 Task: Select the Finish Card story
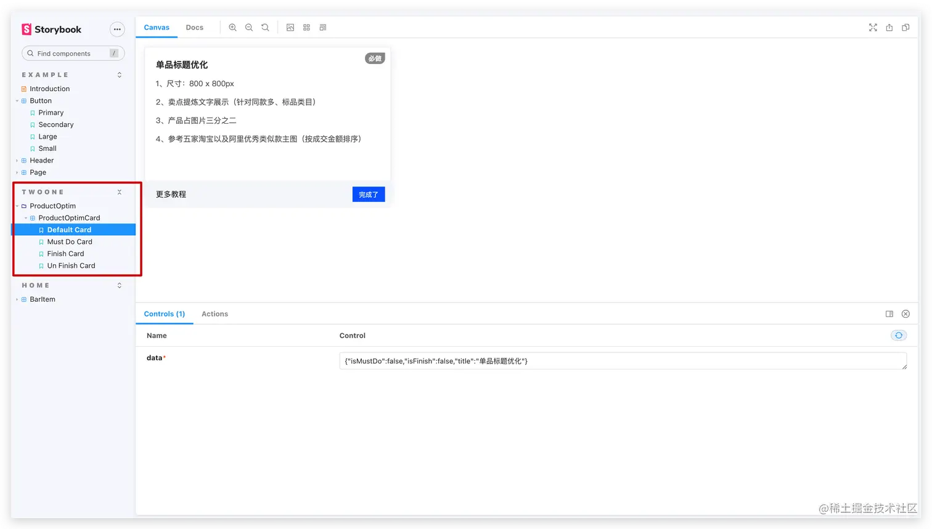point(65,254)
